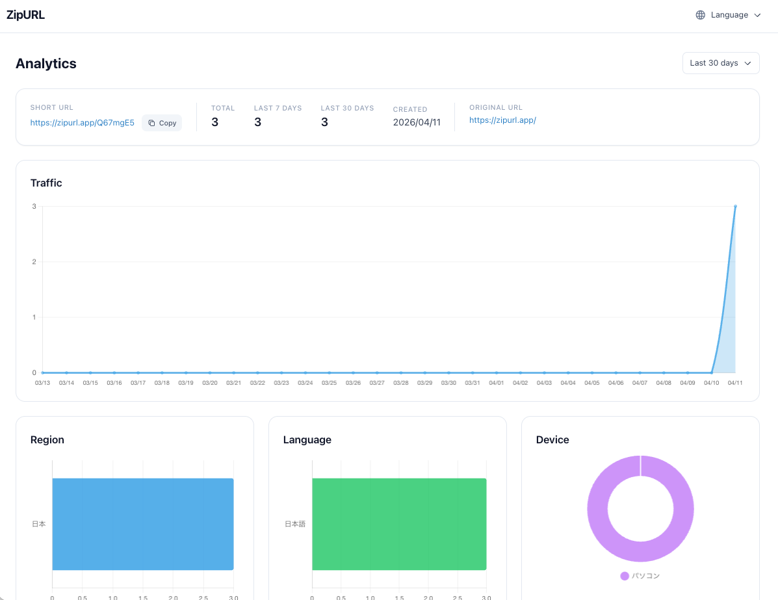The width and height of the screenshot is (778, 600).
Task: Click the 03/27 axis date label
Action: click(x=376, y=383)
